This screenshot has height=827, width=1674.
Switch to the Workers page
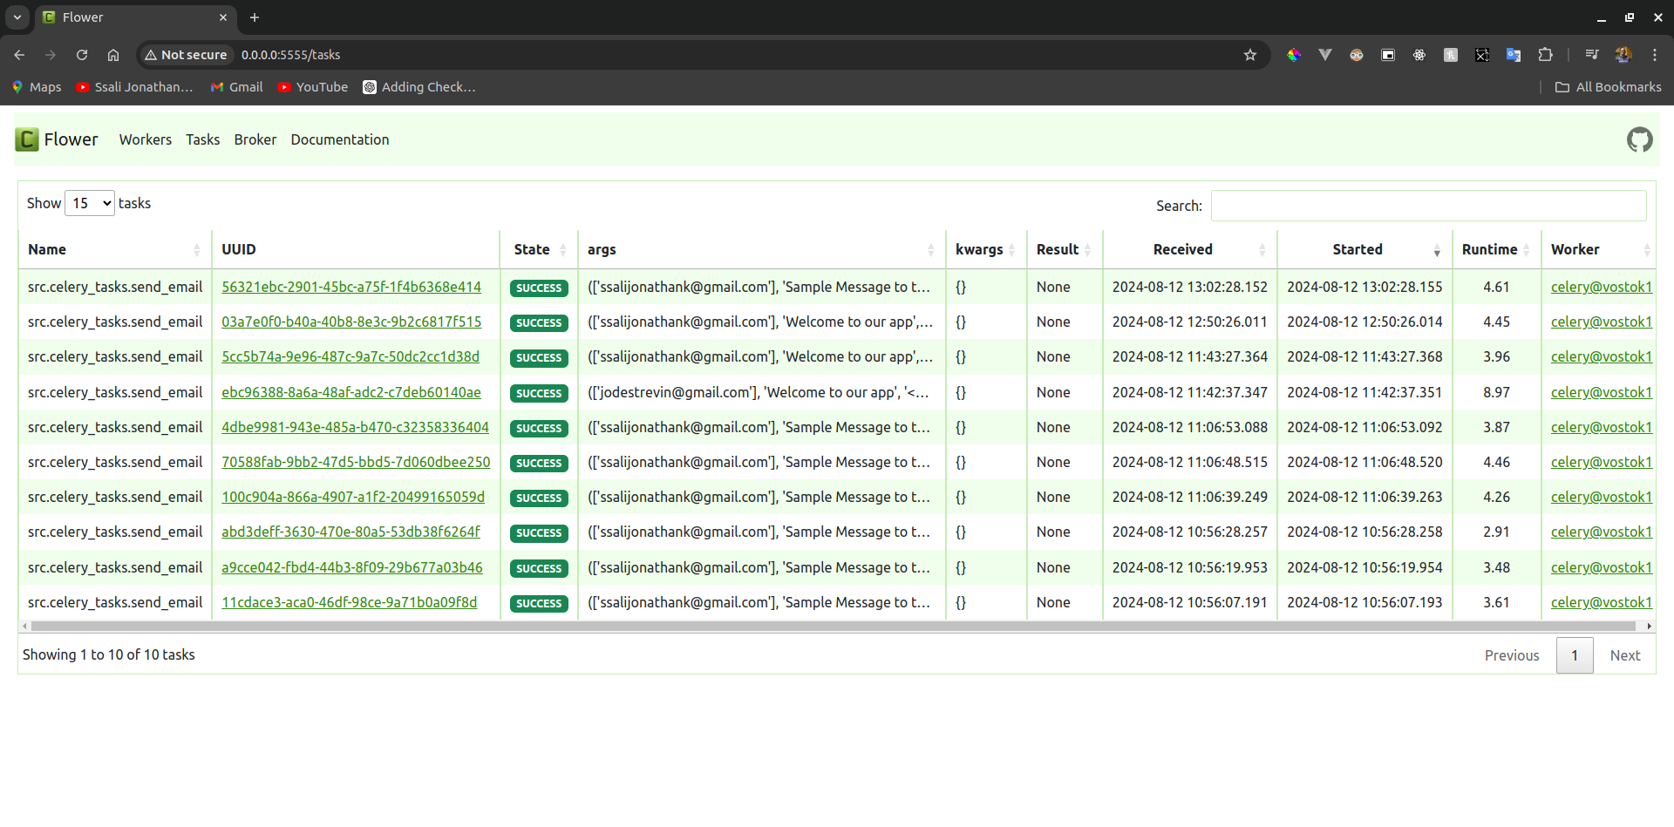pyautogui.click(x=145, y=139)
